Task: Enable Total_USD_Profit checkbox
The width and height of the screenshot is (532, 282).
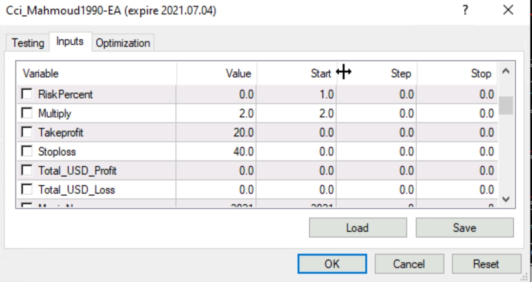Action: coord(27,170)
